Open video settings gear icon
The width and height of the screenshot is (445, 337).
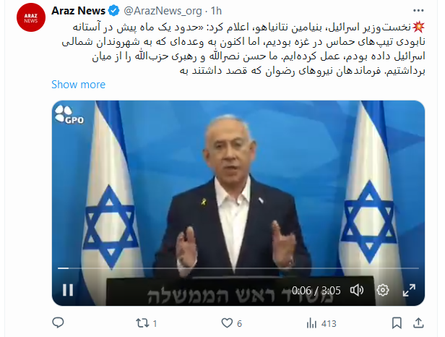[x=383, y=290]
